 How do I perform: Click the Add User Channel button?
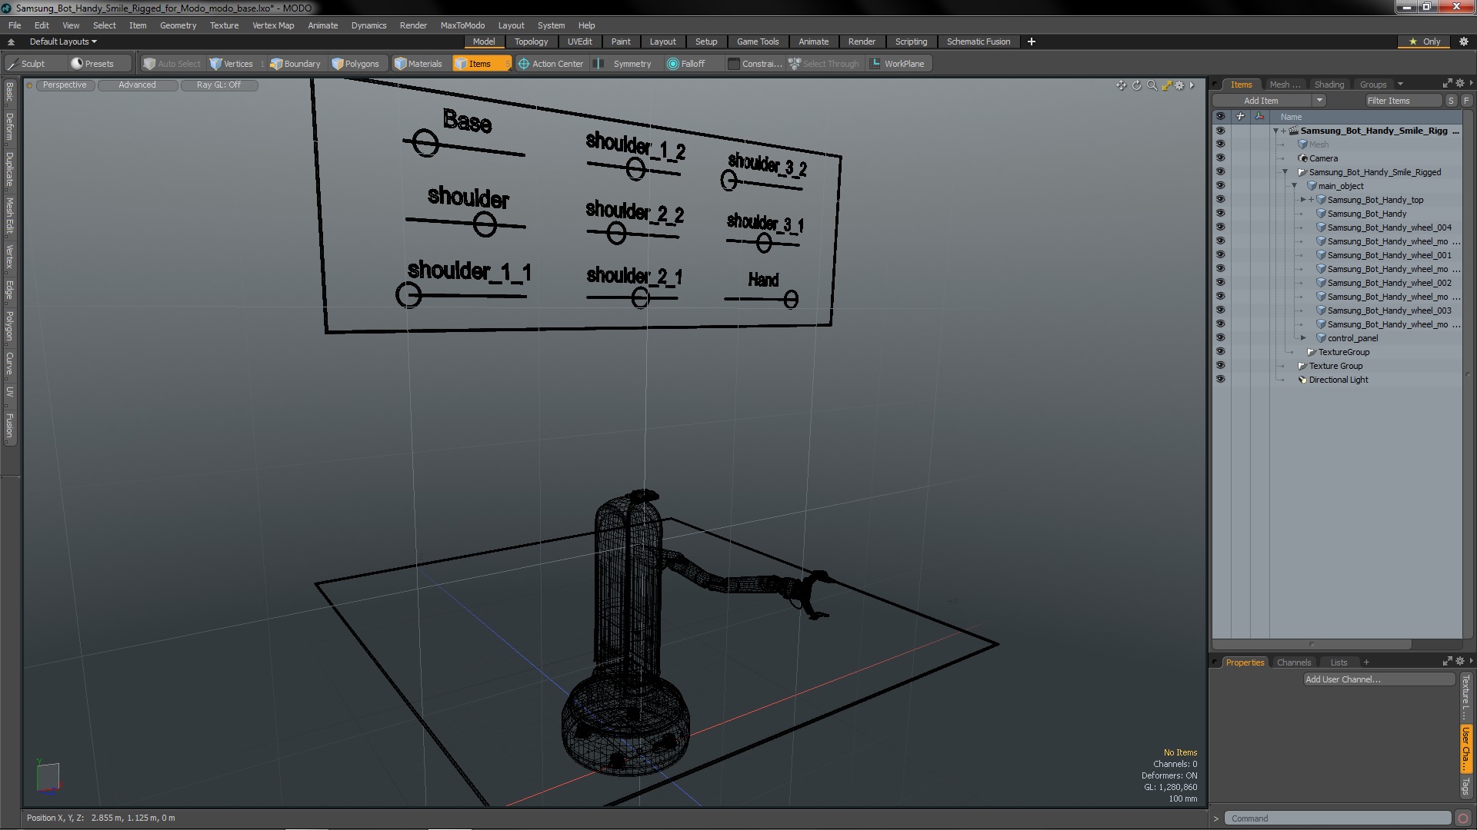[x=1379, y=679]
